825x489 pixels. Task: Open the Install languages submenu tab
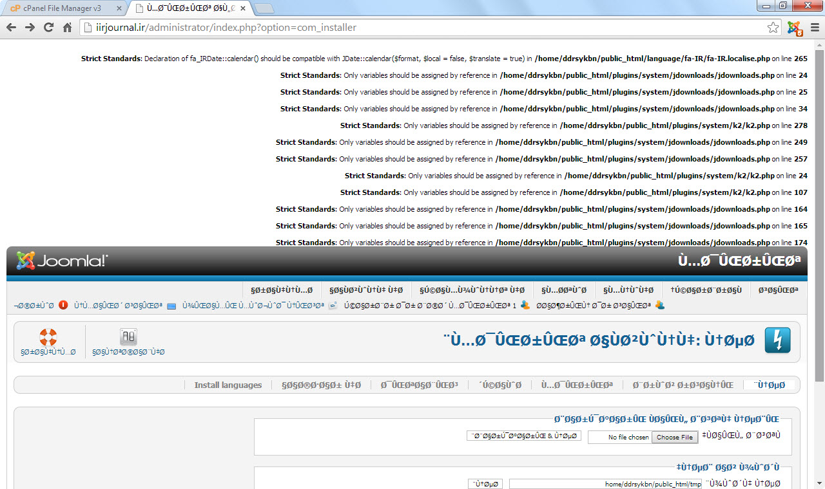point(228,385)
